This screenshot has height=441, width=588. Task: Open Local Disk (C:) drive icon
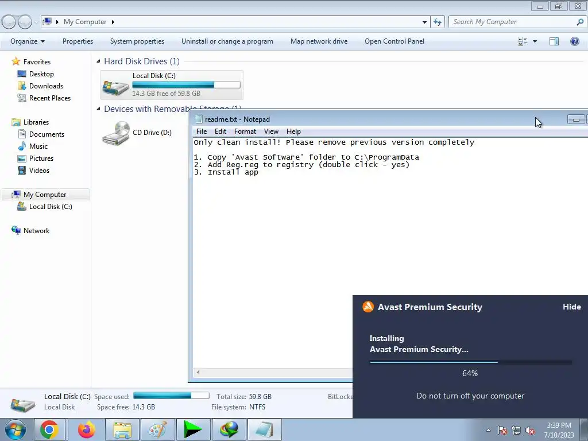tap(115, 87)
